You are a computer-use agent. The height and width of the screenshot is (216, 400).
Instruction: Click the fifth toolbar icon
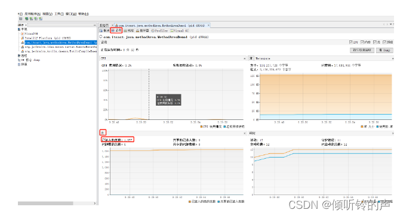tap(41, 18)
